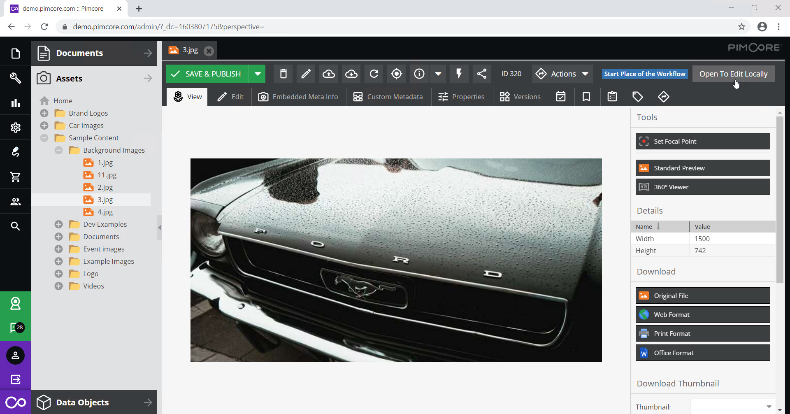
Task: Click the rename pencil icon in toolbar
Action: click(x=306, y=74)
